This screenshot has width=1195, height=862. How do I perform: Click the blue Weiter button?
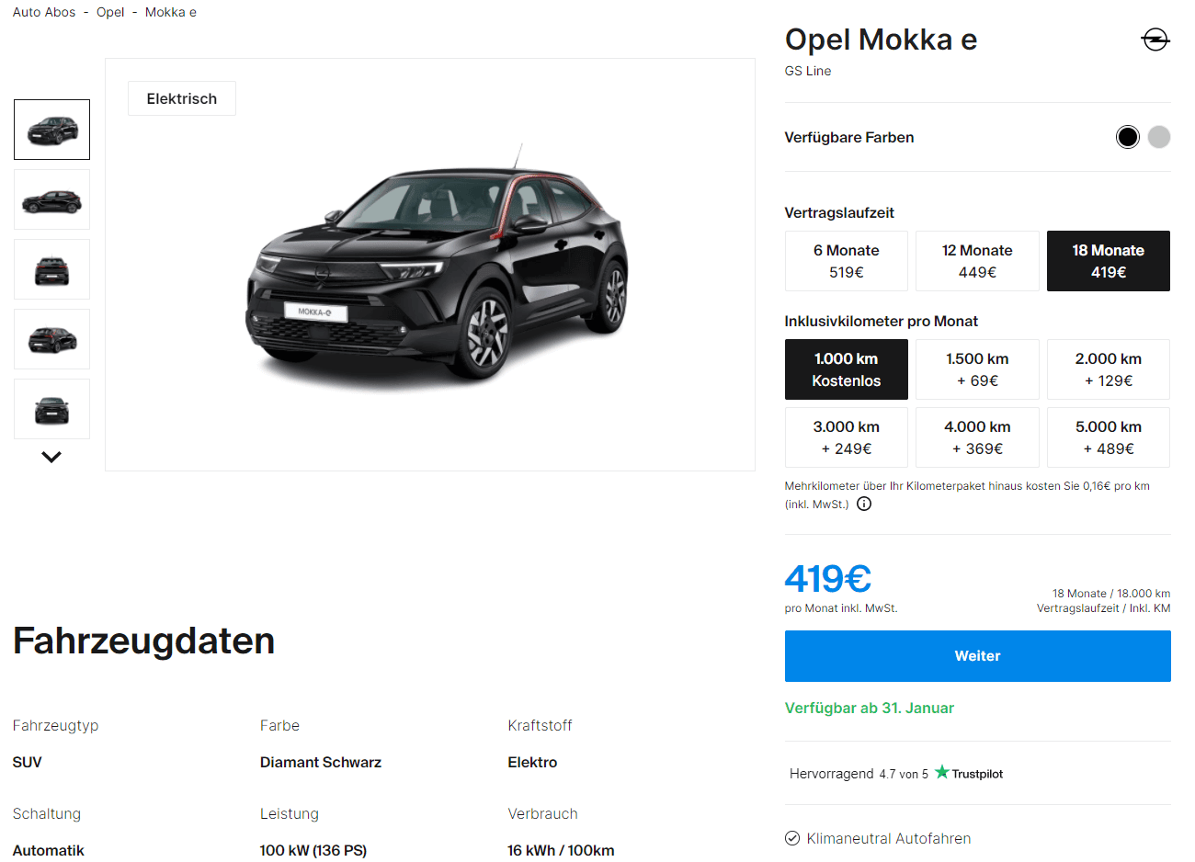[x=977, y=656]
